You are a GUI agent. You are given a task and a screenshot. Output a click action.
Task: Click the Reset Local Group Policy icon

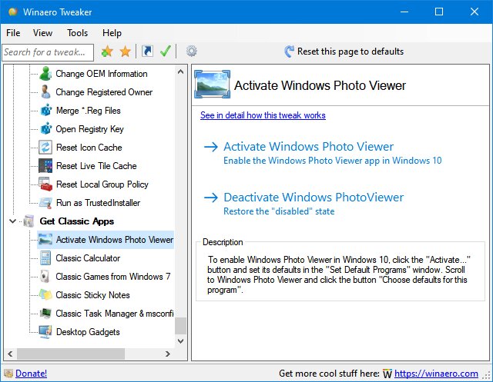click(45, 184)
